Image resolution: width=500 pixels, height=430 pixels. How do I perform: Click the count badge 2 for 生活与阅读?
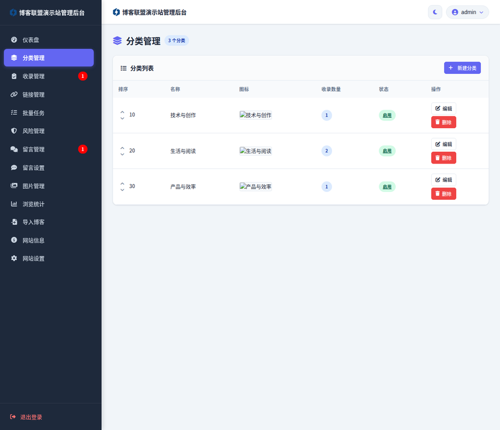pyautogui.click(x=326, y=151)
